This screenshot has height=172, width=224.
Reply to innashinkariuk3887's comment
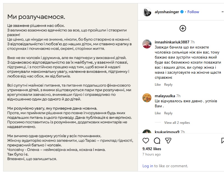168,85
